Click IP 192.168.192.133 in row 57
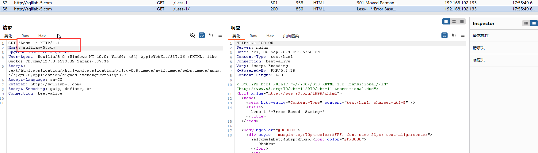Viewport: 538px width, 153px height. [x=460, y=3]
